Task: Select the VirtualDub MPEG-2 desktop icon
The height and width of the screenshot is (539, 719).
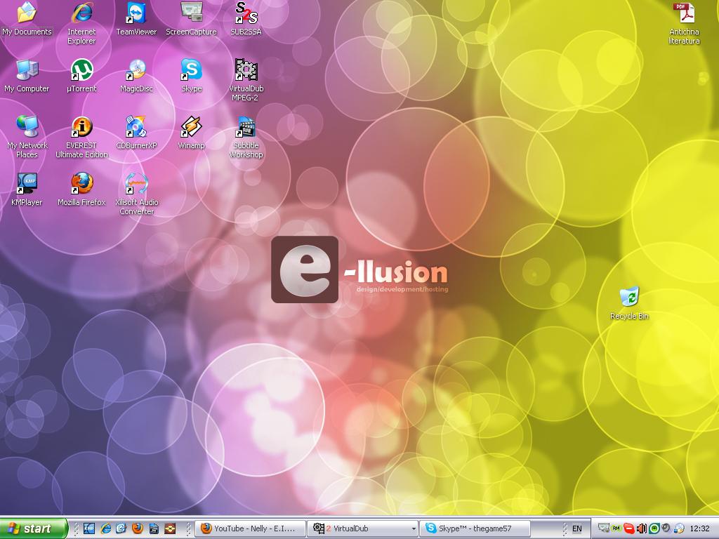Action: (246, 70)
